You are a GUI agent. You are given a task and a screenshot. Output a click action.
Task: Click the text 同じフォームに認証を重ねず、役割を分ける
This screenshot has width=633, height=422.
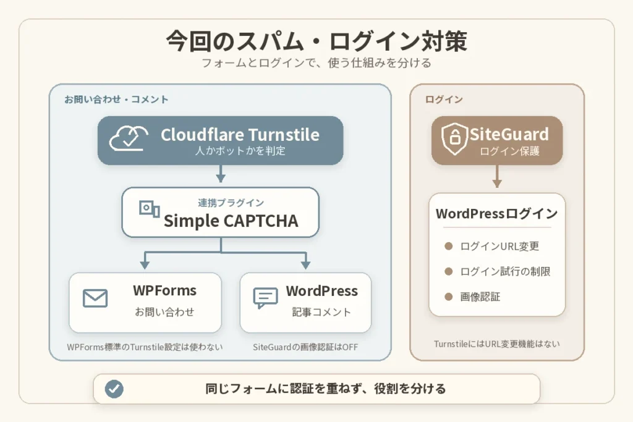[325, 389]
